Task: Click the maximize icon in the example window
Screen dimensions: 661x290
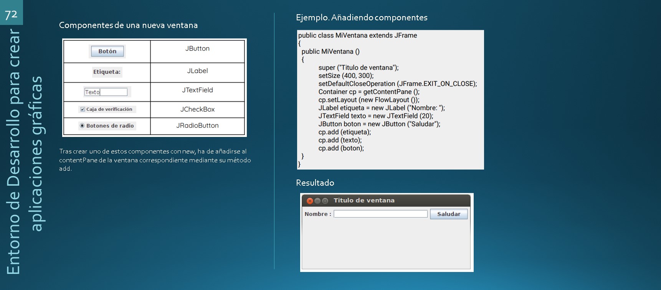Action: coord(325,201)
